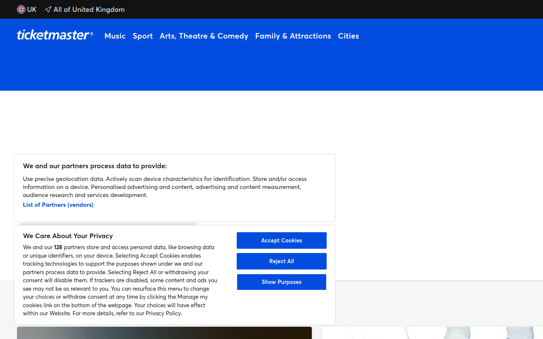Click the 'We Care About Your Privacy' heading
The height and width of the screenshot is (339, 543).
pyautogui.click(x=68, y=236)
